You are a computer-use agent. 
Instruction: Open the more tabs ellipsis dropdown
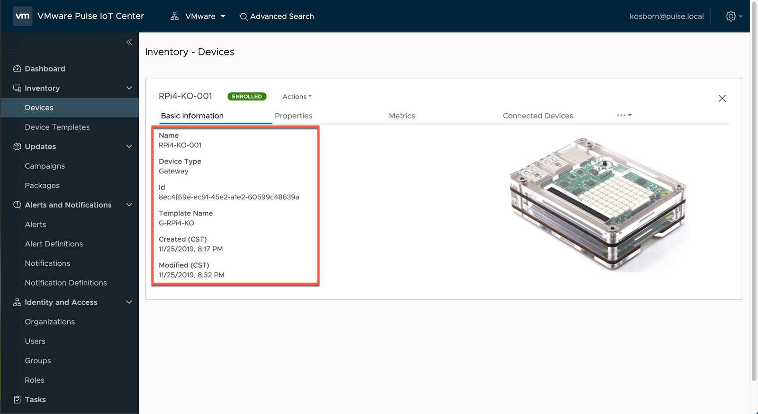[624, 115]
